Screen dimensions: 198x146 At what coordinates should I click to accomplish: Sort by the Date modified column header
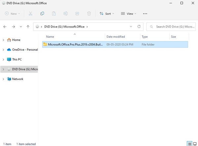pos(116,37)
